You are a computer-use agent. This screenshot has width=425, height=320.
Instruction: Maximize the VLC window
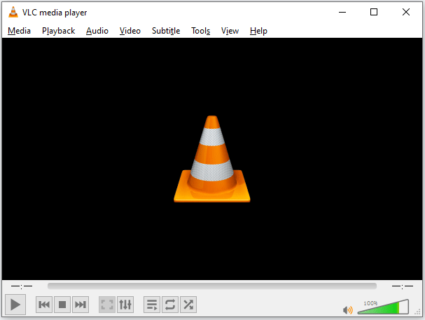tap(374, 12)
